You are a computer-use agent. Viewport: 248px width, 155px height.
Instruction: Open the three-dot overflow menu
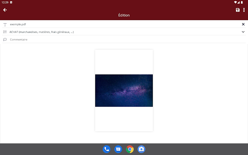[x=244, y=10]
